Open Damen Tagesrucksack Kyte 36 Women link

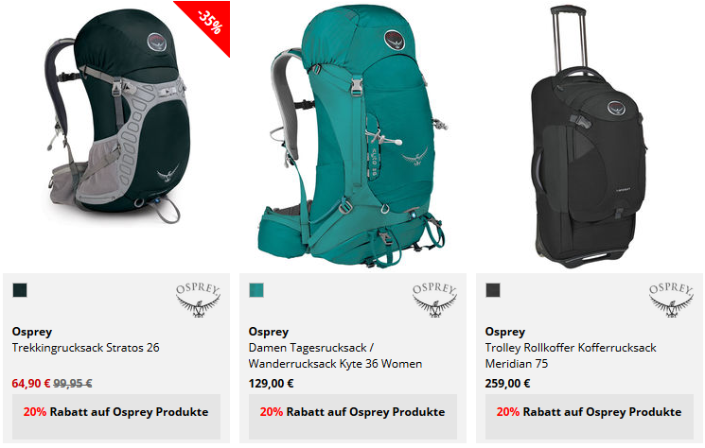[x=335, y=355]
